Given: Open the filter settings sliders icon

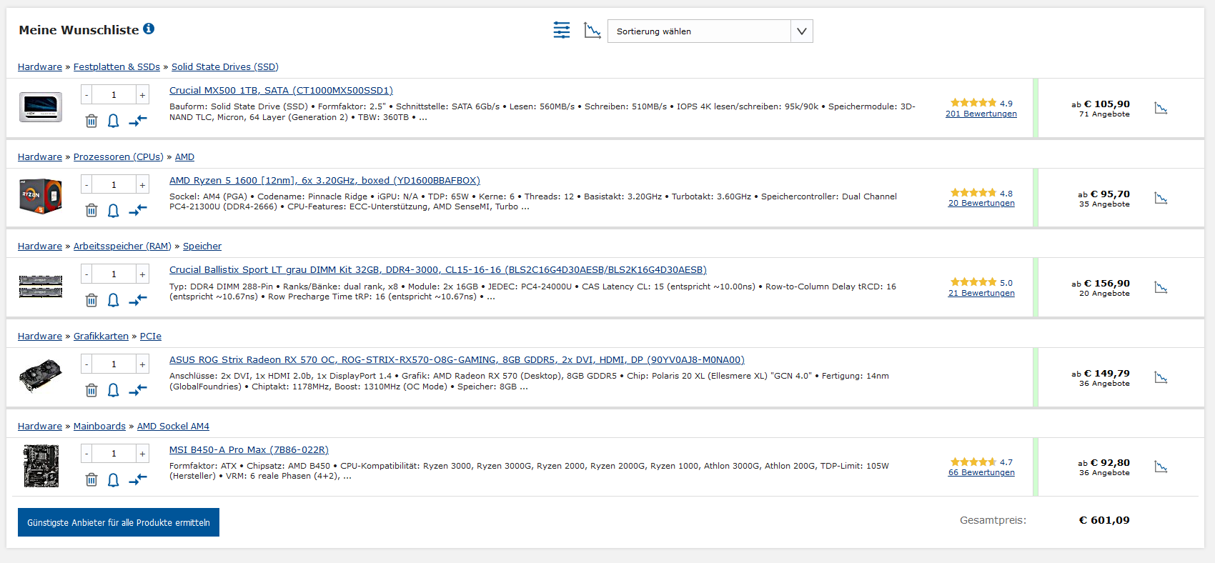Looking at the screenshot, I should pos(562,30).
